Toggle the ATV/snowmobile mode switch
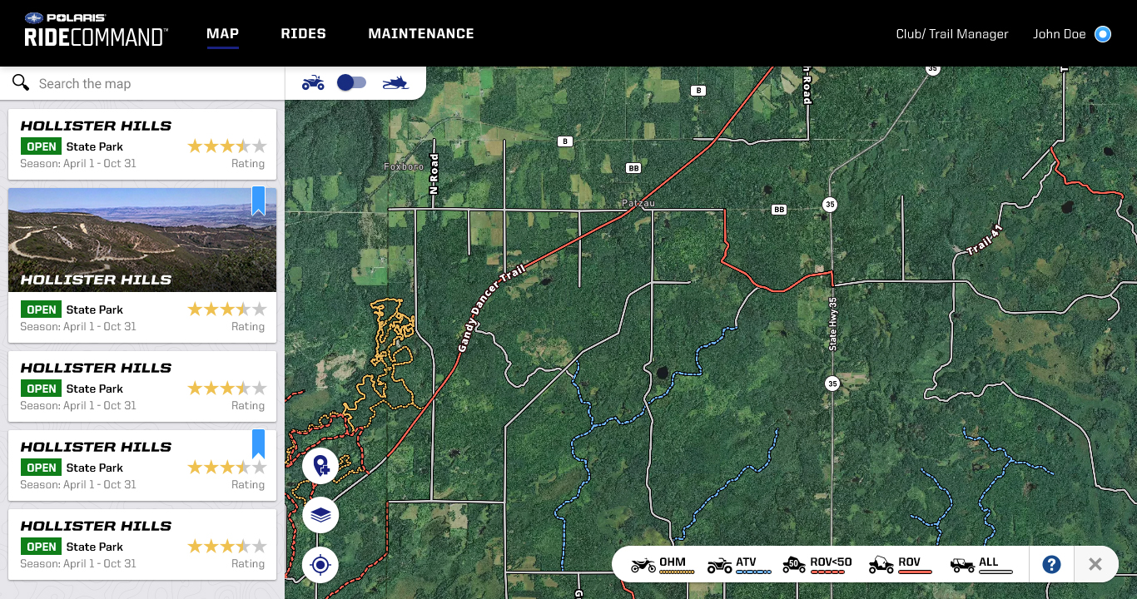 coord(351,82)
